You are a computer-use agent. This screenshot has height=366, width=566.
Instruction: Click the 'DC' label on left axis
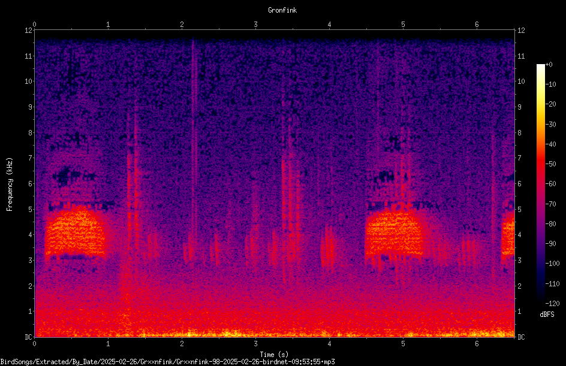[29, 337]
